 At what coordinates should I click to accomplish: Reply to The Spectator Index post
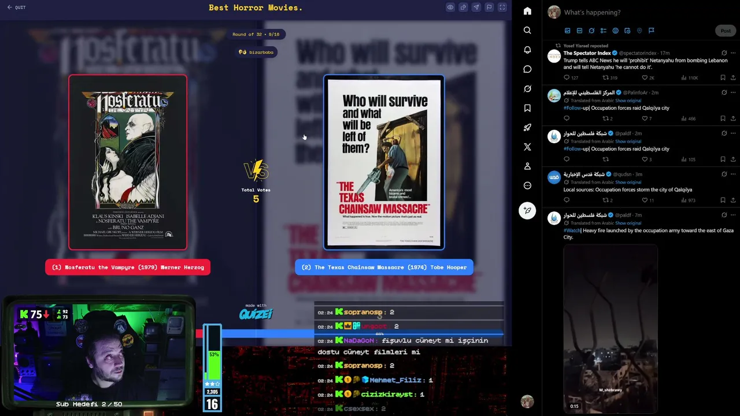(567, 77)
